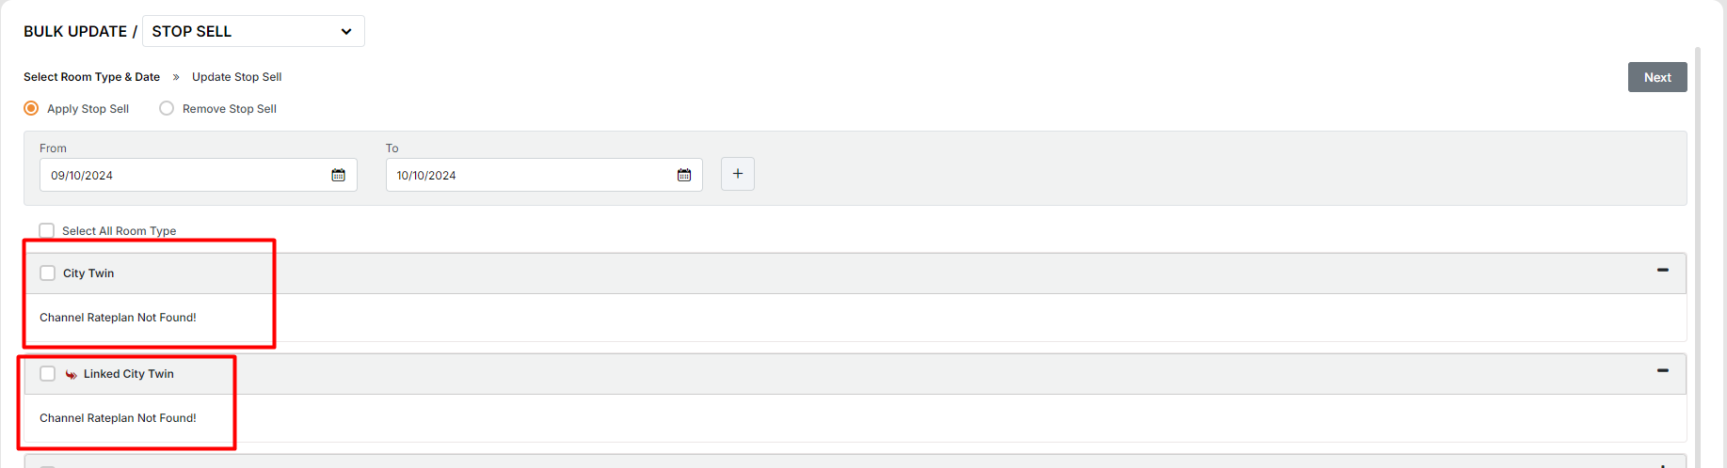Click the Next button
The image size is (1727, 468).
1656,77
